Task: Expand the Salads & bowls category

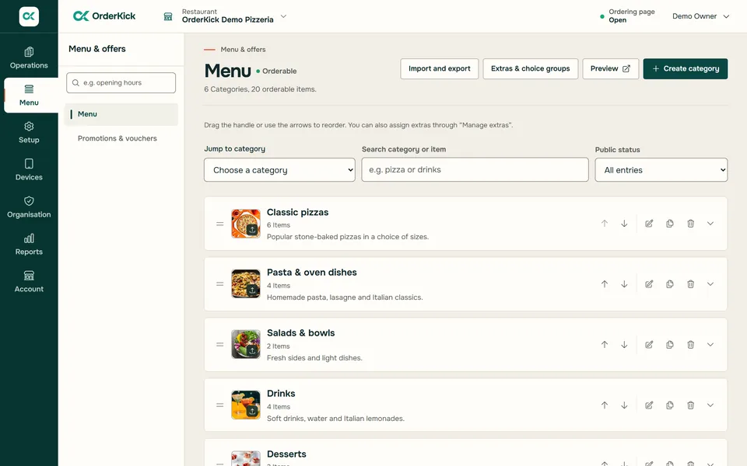Action: [x=710, y=345]
